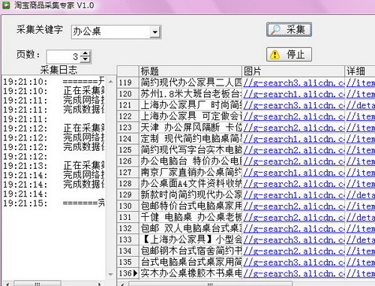Click row number 131
Screen dimensions: 375x286
[x=127, y=217]
